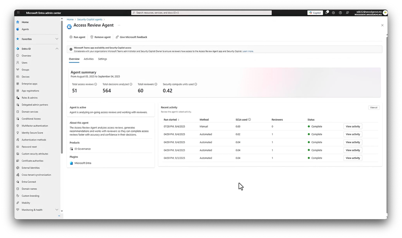Click the Password reset icon

[x=18, y=147]
